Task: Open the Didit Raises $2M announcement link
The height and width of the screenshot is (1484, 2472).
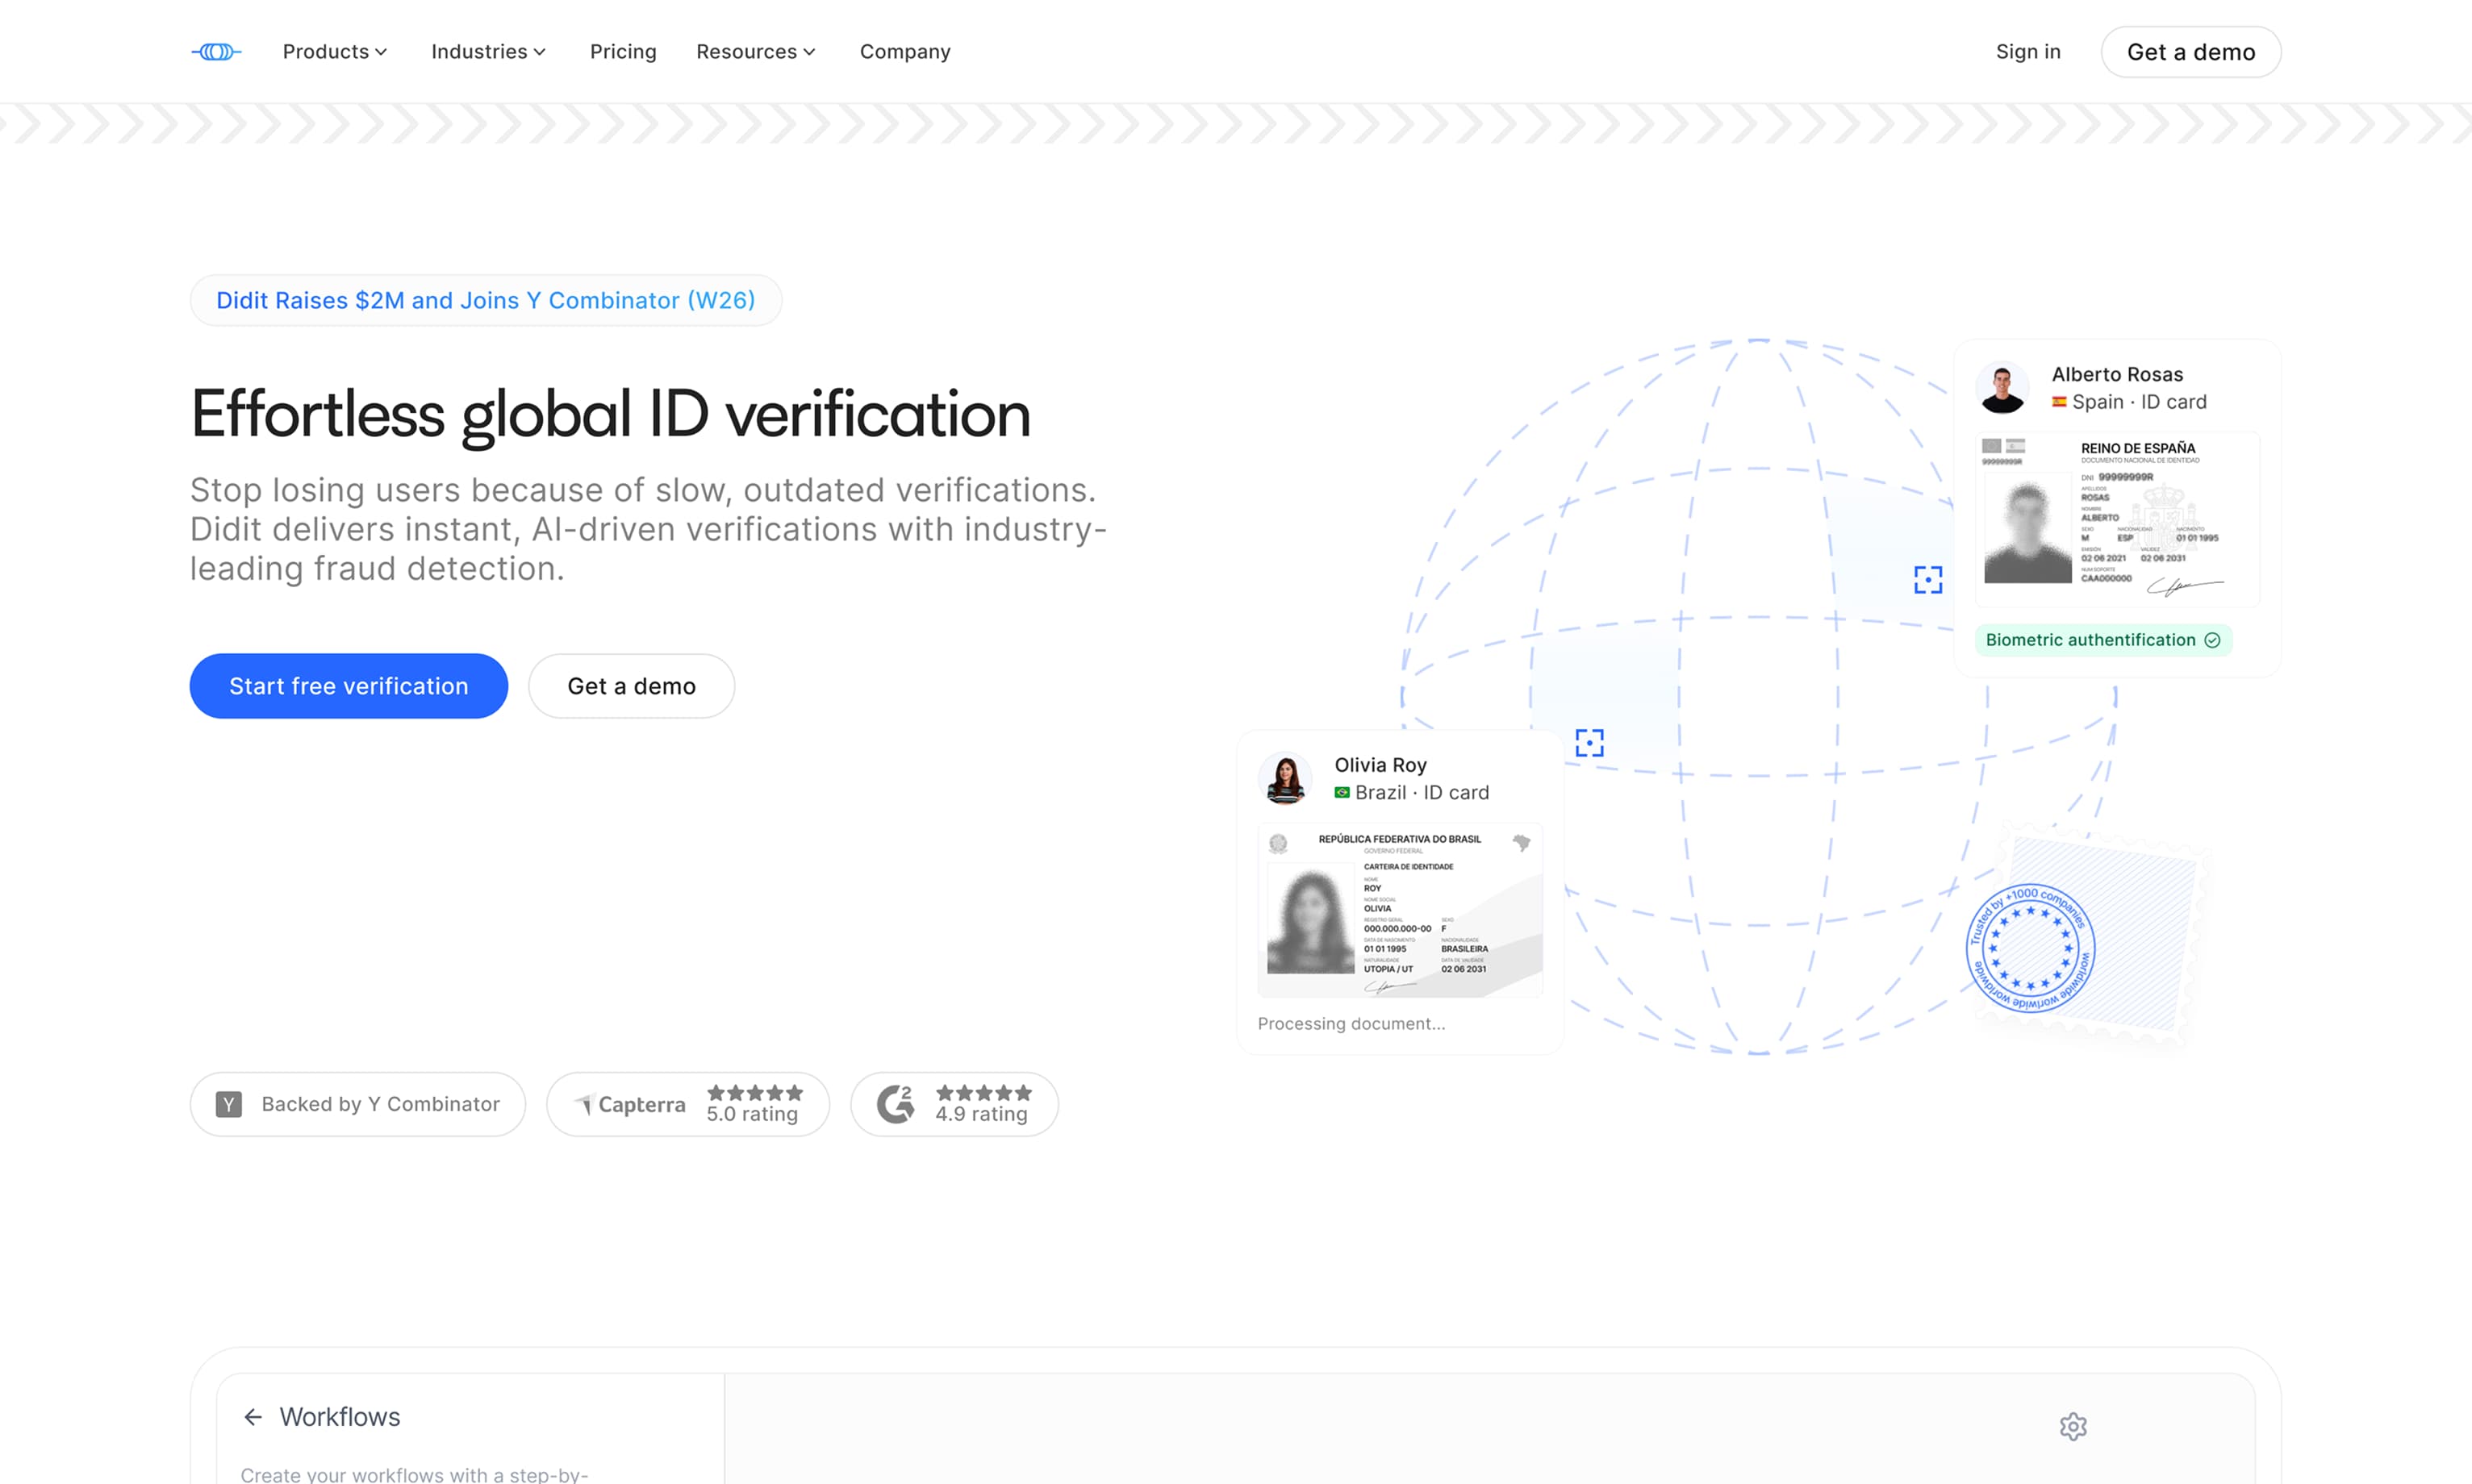Action: click(485, 300)
